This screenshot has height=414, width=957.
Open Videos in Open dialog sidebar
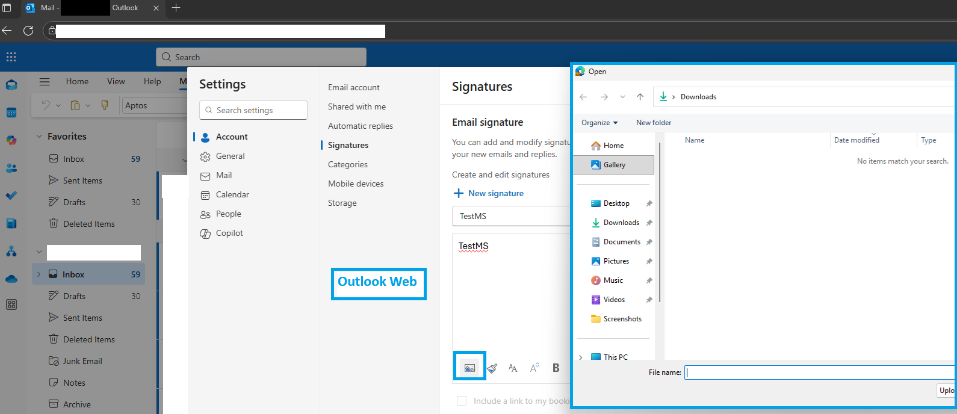[614, 300]
